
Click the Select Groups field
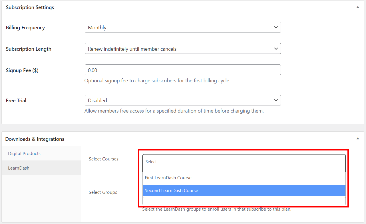[x=244, y=201]
